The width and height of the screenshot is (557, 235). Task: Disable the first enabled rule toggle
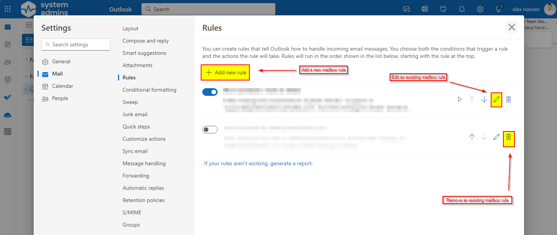coord(210,92)
